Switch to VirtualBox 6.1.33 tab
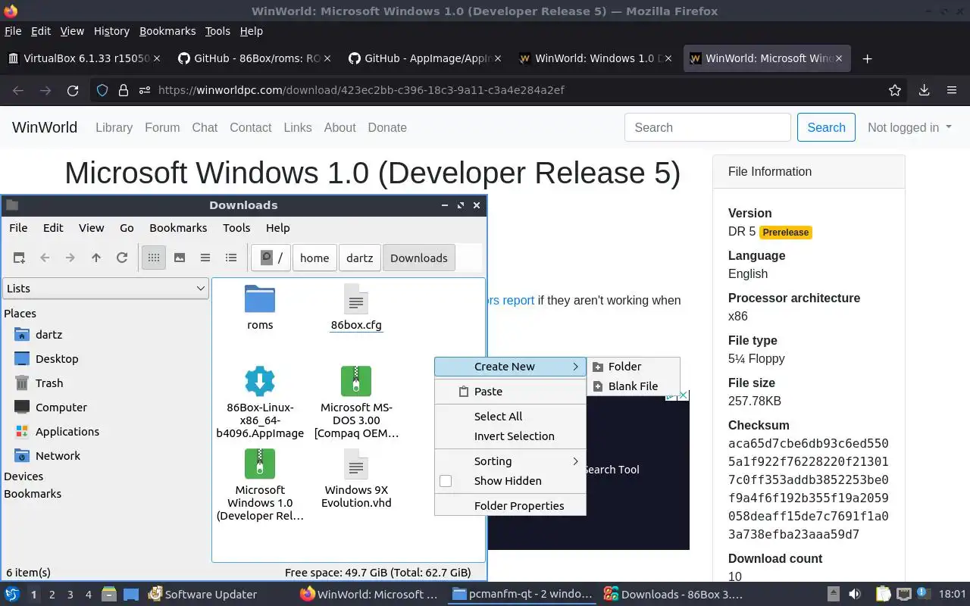Image resolution: width=970 pixels, height=606 pixels. [x=83, y=58]
